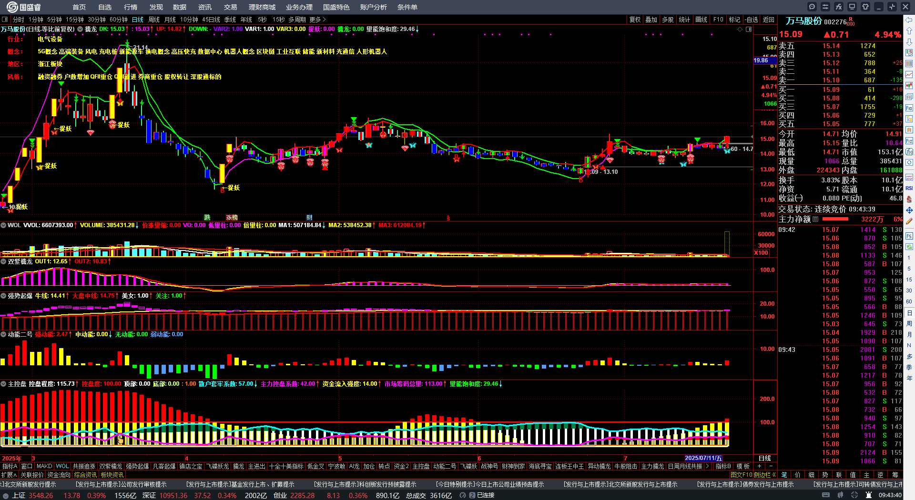Open 动能二号 indicator panel dropdown arrow
915x500 pixels.
coord(3,334)
